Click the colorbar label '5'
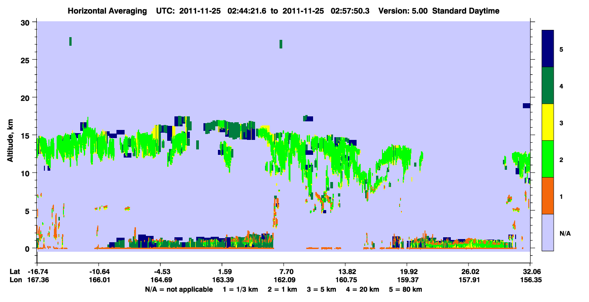 click(x=561, y=49)
